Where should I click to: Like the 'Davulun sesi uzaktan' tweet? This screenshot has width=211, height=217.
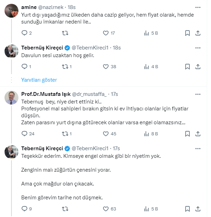pos(106,66)
